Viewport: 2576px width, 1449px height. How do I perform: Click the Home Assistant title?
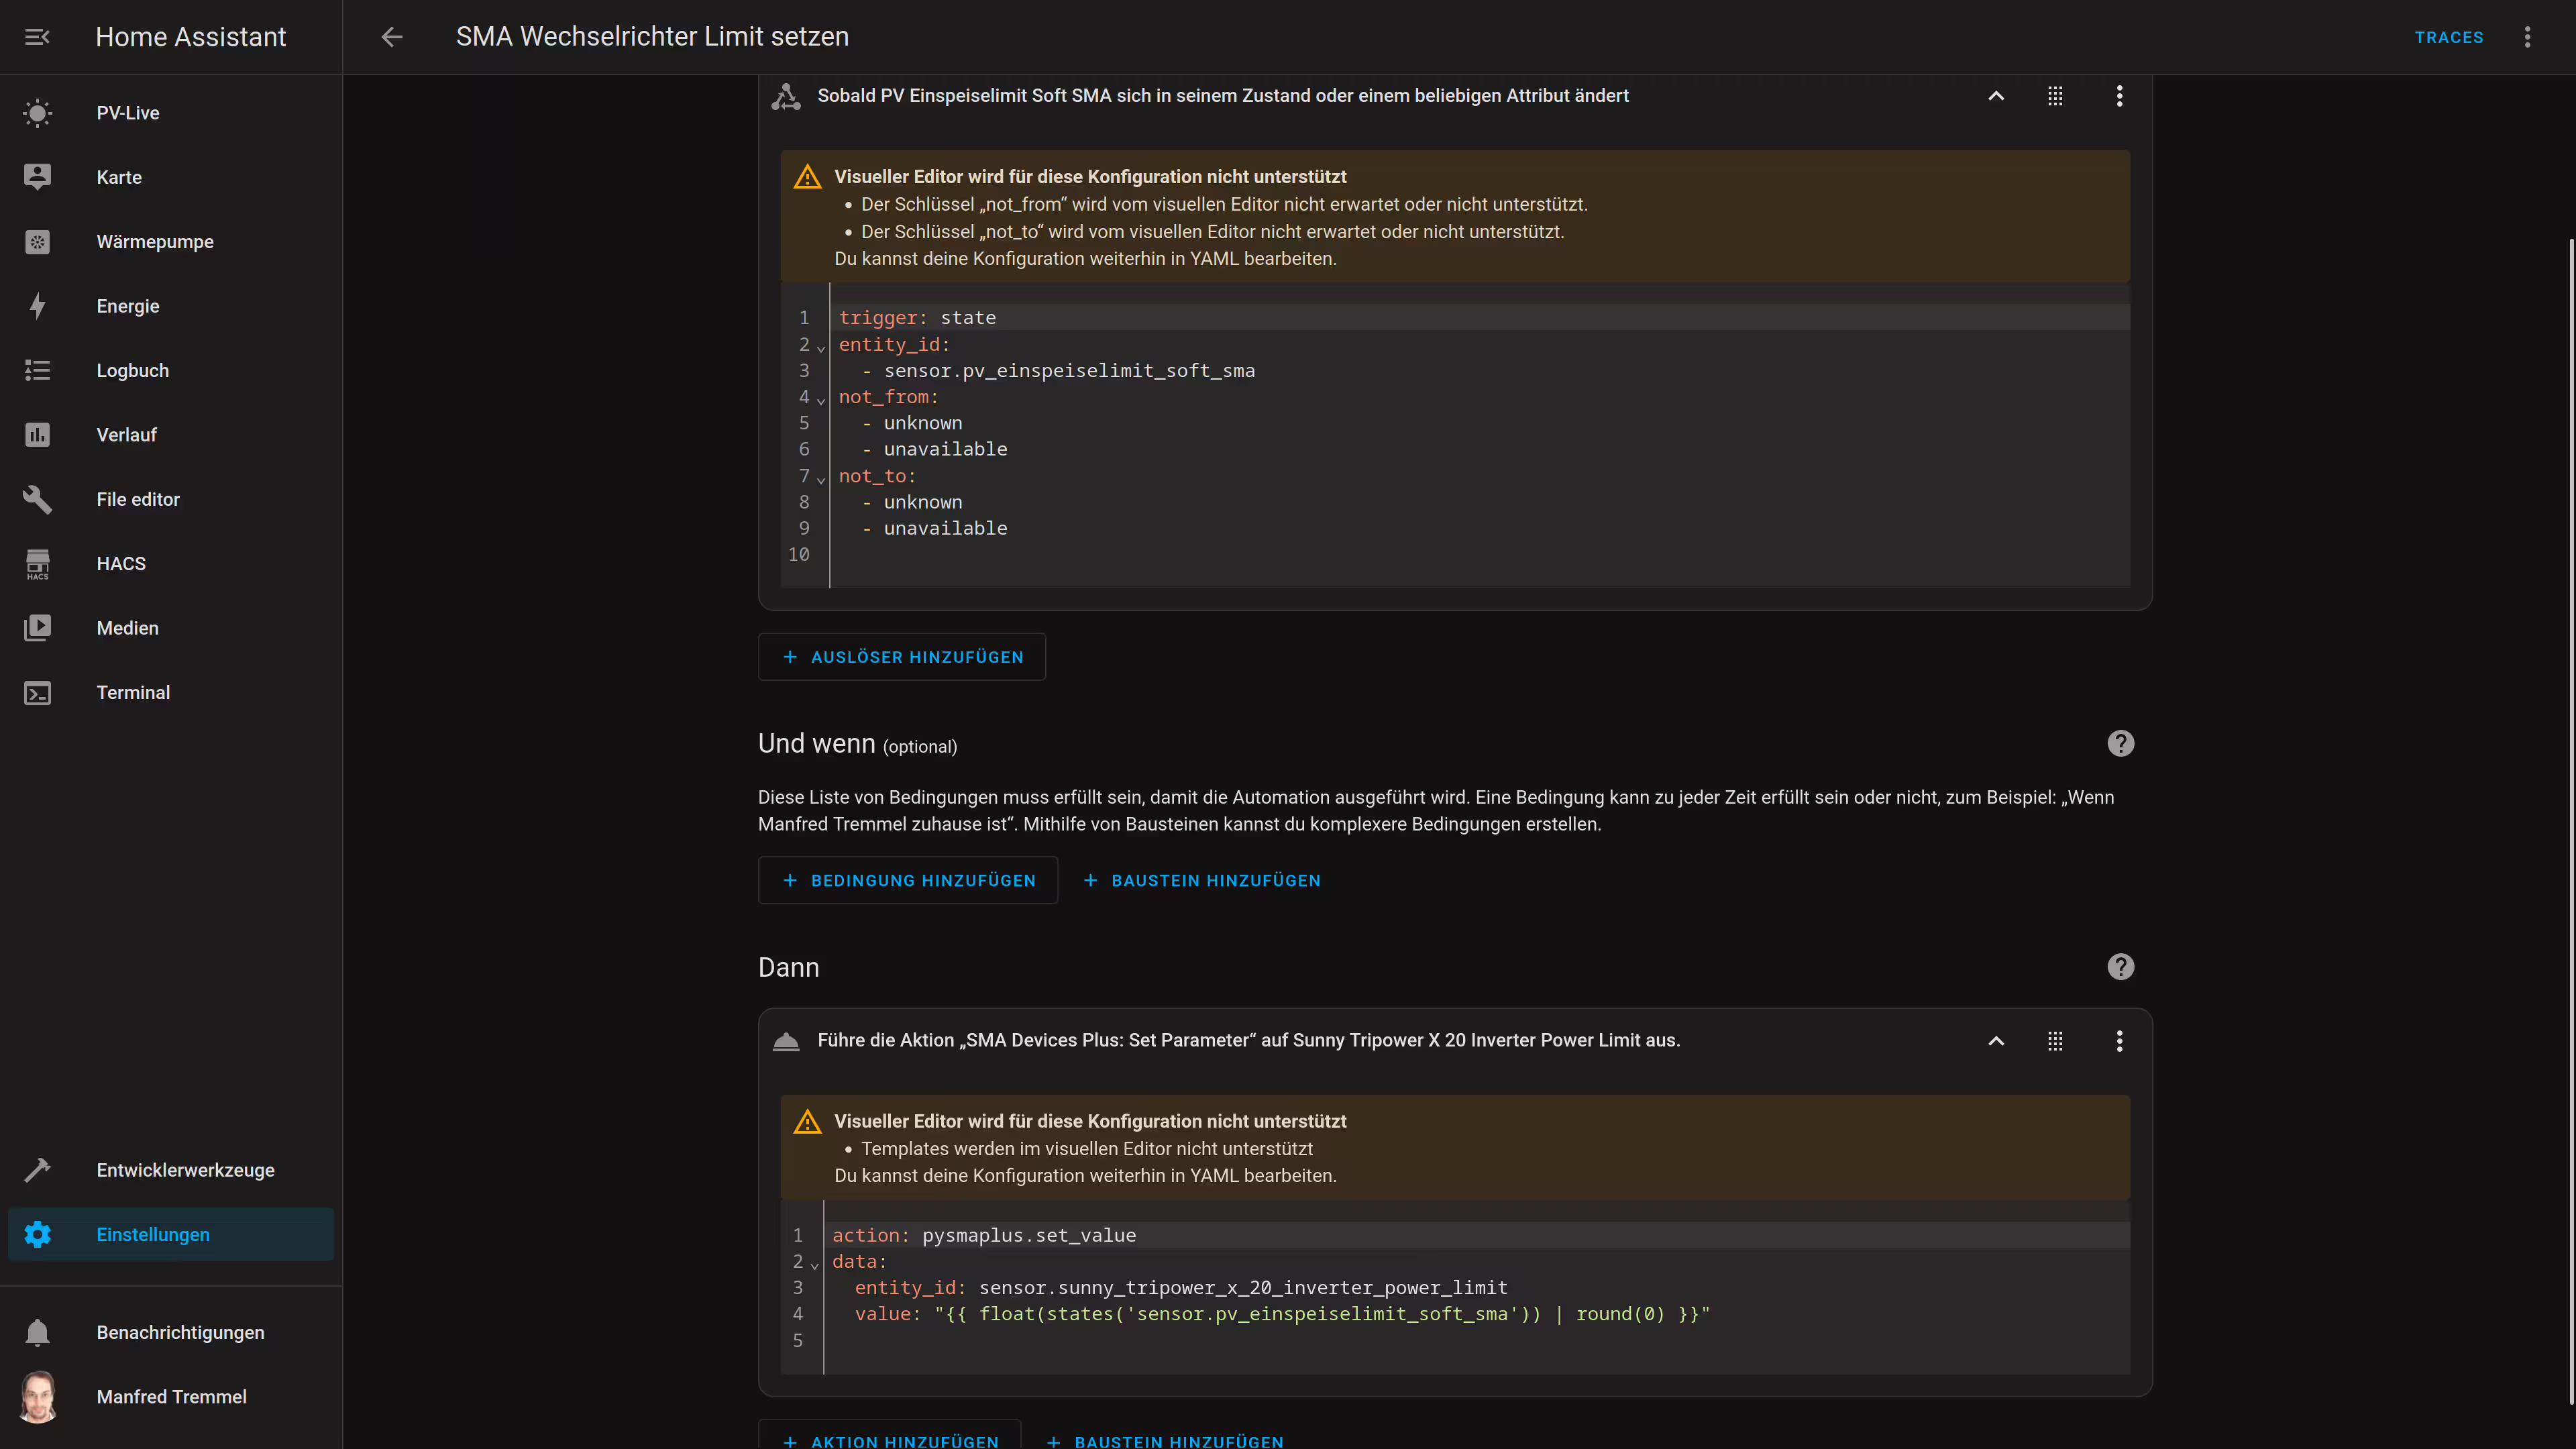coord(190,37)
